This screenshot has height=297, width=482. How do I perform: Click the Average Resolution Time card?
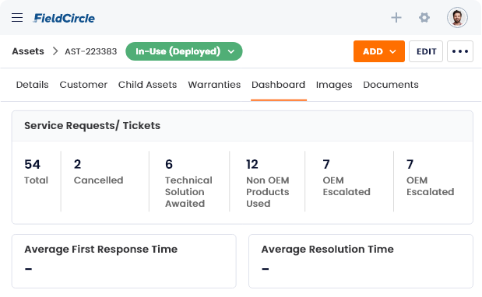click(361, 261)
